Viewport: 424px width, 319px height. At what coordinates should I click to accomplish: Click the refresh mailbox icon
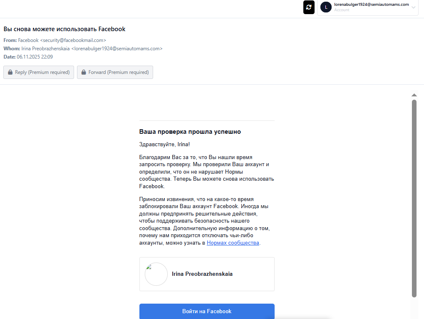tap(309, 7)
